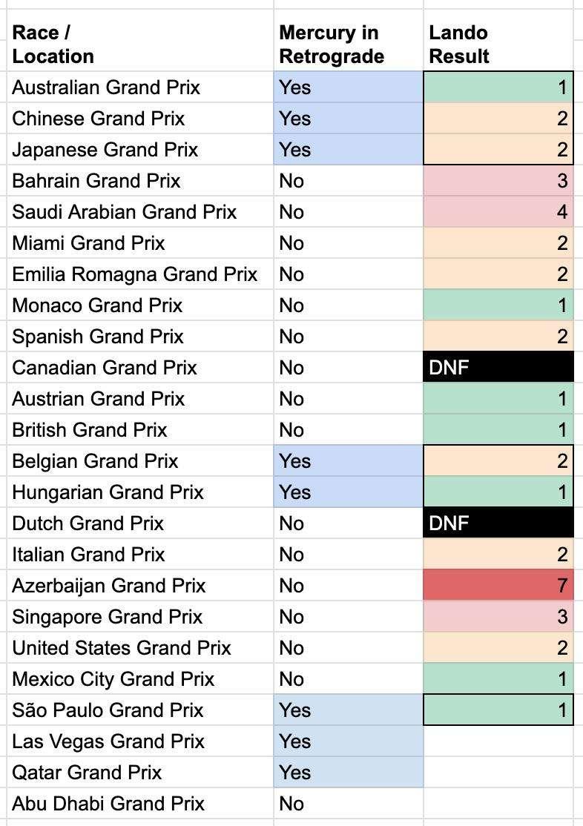Screen dimensions: 583x826
Task: Click the Lando Result header cell
Action: coord(459,44)
